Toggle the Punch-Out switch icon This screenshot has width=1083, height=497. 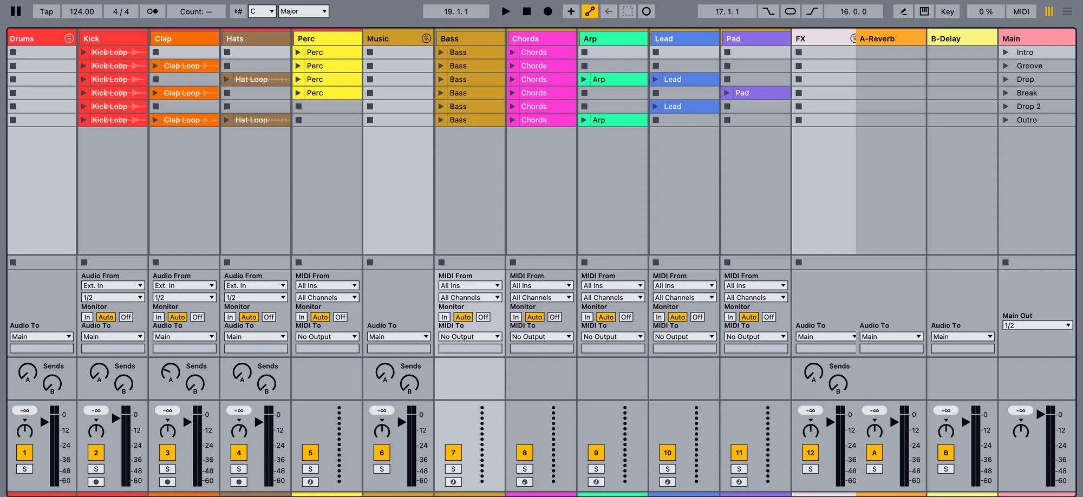click(812, 11)
